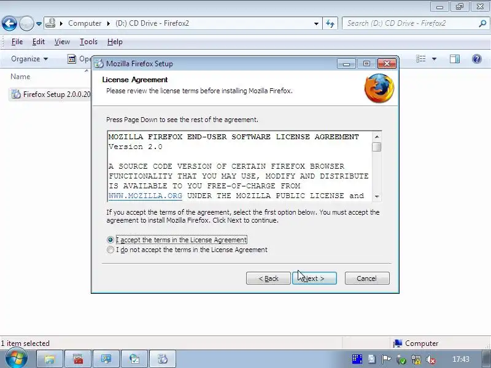The height and width of the screenshot is (368, 491).
Task: Minimize the Mozilla Firefox Setup dialog
Action: (346, 64)
